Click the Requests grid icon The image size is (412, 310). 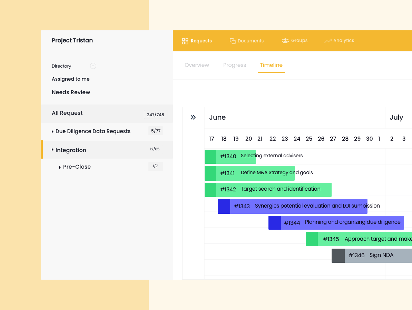point(185,41)
